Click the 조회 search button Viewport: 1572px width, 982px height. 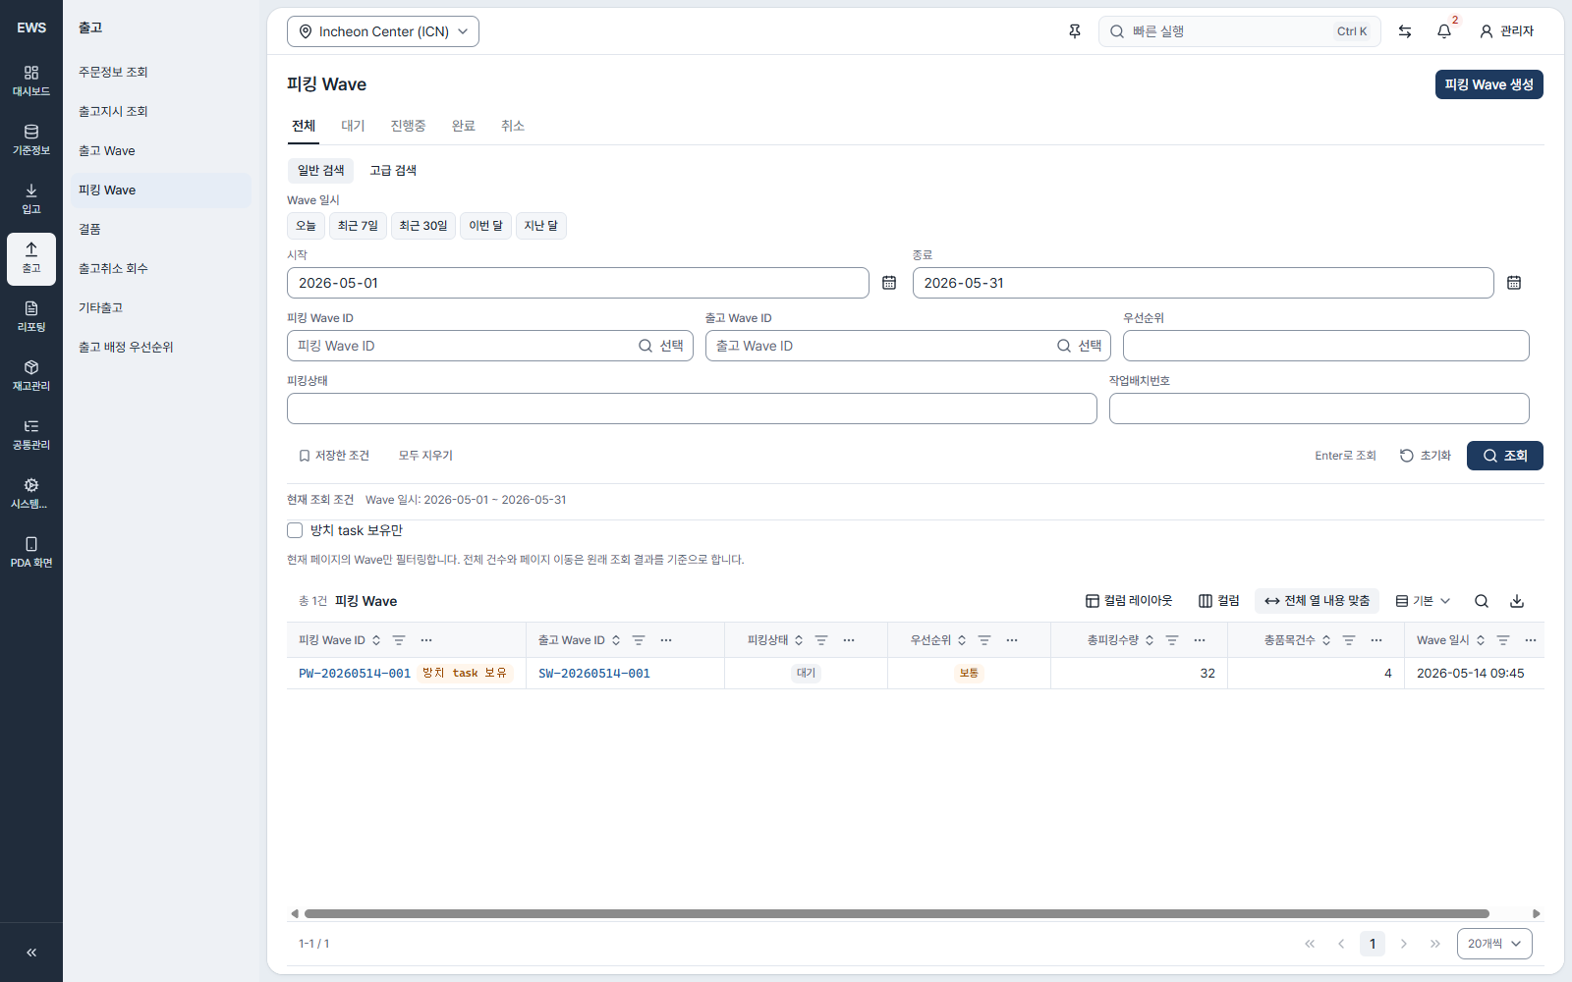click(x=1505, y=456)
